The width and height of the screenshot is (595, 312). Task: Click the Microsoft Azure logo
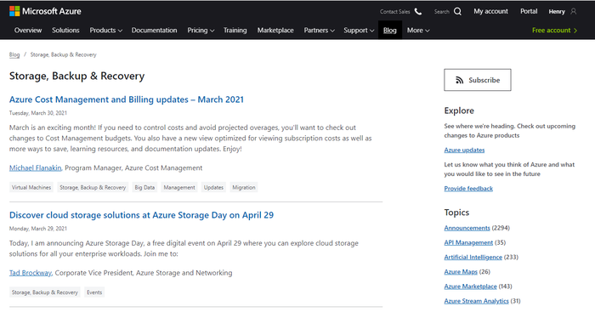pyautogui.click(x=45, y=11)
